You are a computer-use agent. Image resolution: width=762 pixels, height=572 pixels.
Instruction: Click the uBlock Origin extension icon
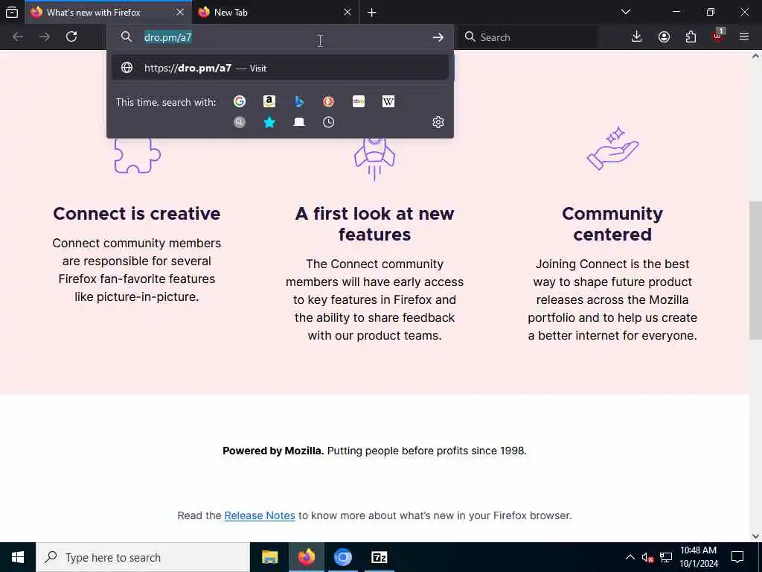[x=718, y=36]
